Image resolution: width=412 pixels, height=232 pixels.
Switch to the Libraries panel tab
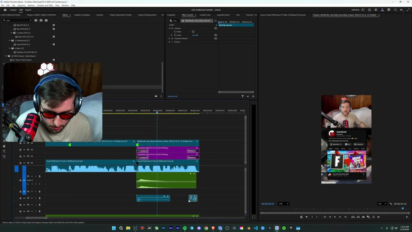tap(100, 15)
